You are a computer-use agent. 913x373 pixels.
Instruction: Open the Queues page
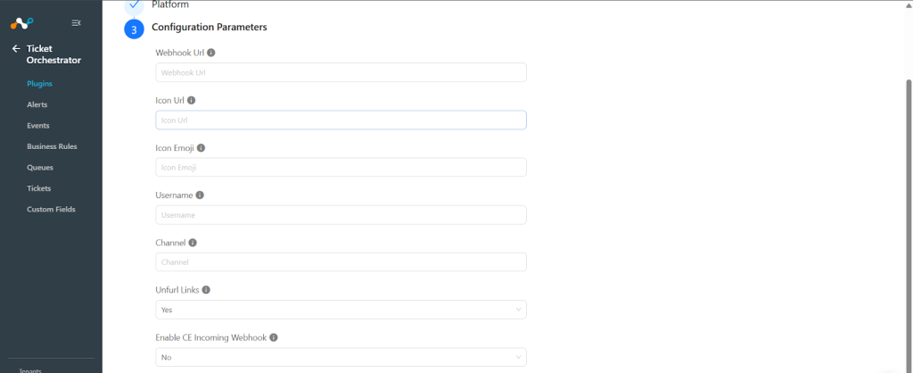coord(40,168)
